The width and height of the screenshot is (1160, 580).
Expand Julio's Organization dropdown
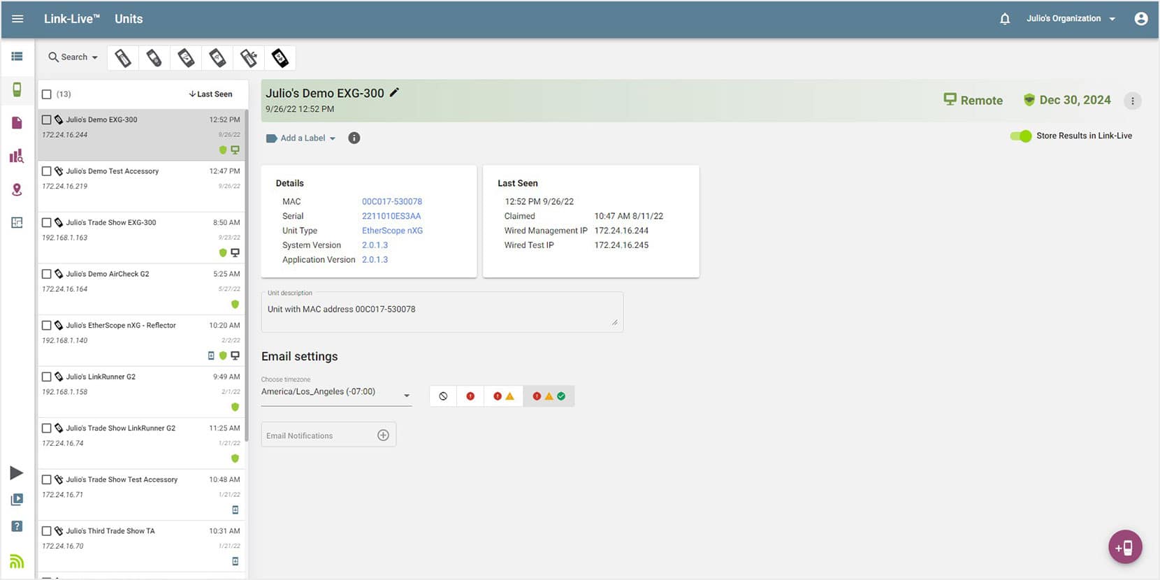(x=1070, y=19)
